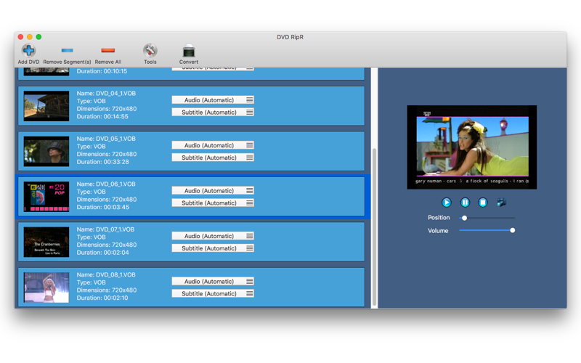Open Audio dropdown for DVD_05_1.VOB

tap(213, 145)
